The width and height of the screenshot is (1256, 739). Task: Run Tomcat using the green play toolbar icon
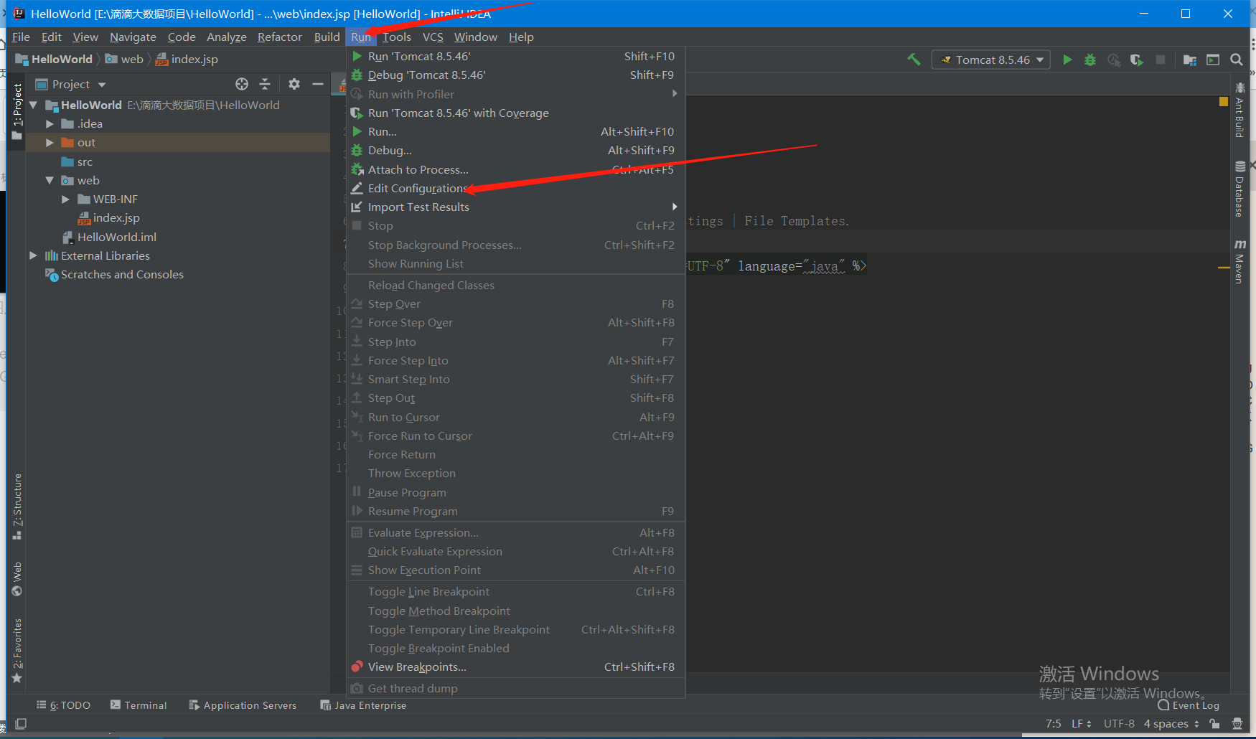[x=1067, y=60]
